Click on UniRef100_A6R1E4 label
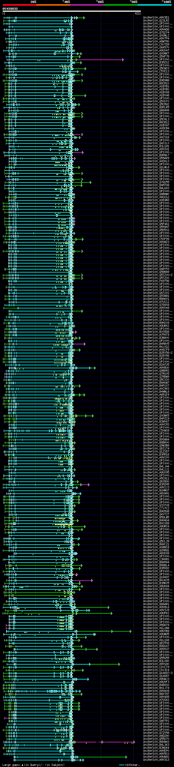The width and height of the screenshot is (174, 767). (x=156, y=395)
